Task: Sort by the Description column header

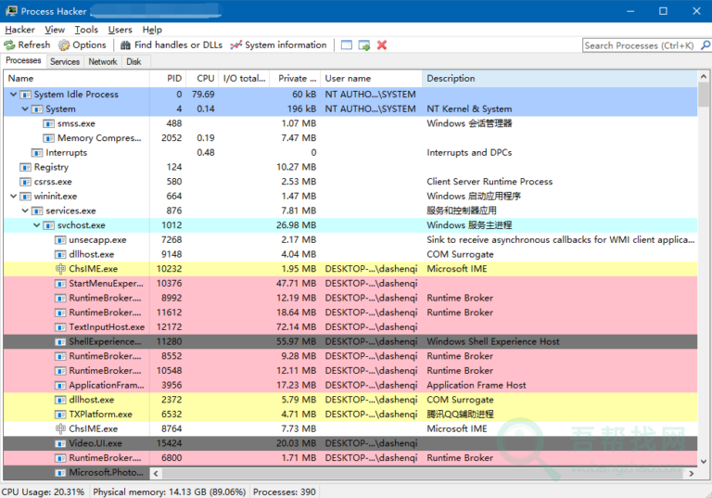Action: click(x=451, y=79)
